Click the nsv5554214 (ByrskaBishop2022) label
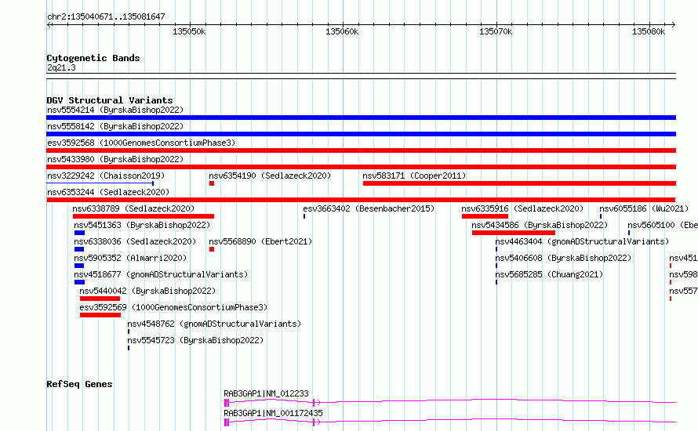This screenshot has width=698, height=431. (x=115, y=110)
